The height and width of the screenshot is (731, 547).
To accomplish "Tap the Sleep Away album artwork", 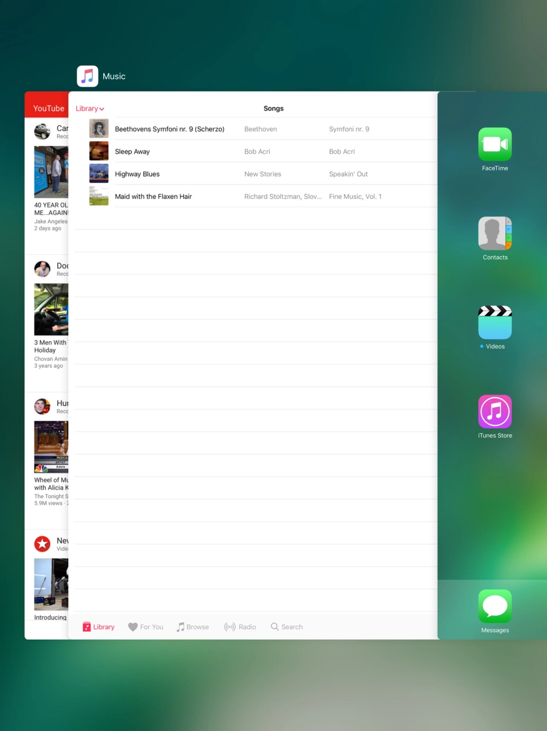I will tap(99, 151).
